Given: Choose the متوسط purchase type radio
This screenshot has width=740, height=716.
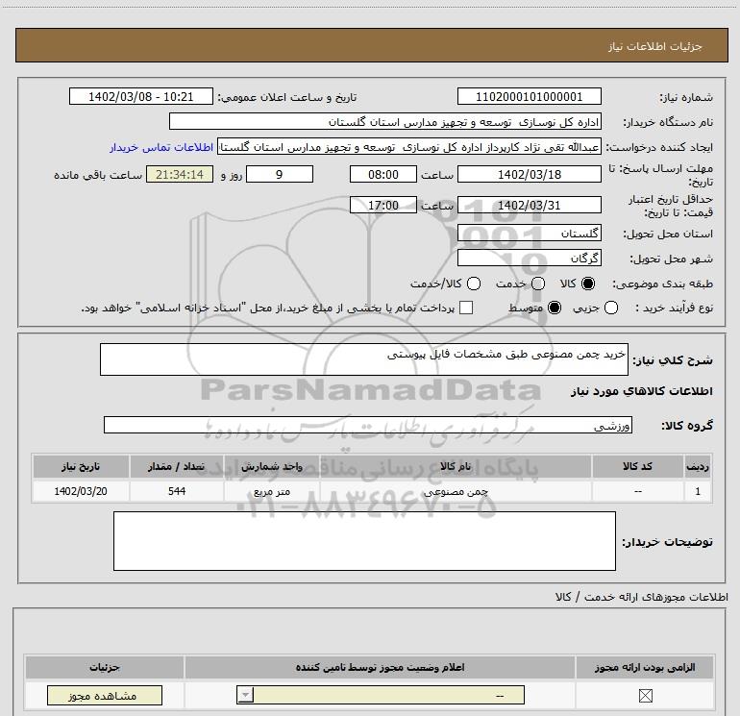Looking at the screenshot, I should click(x=555, y=308).
